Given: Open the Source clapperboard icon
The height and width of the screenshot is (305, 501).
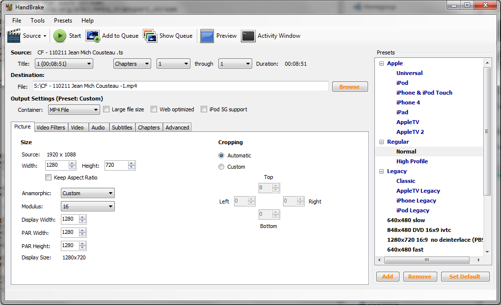Looking at the screenshot, I should (x=14, y=36).
